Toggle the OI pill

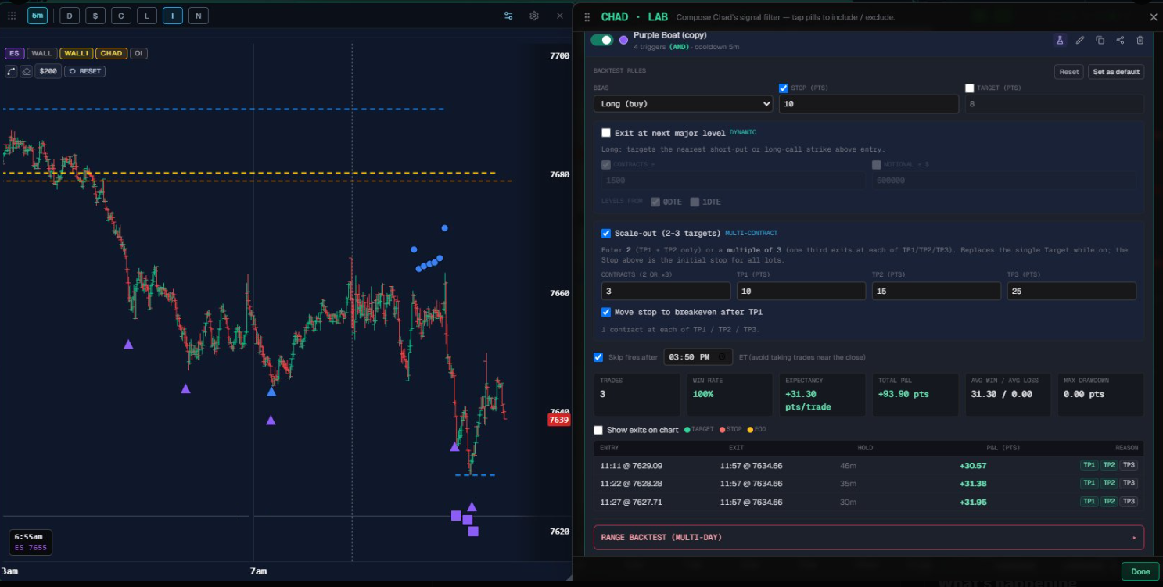click(138, 53)
